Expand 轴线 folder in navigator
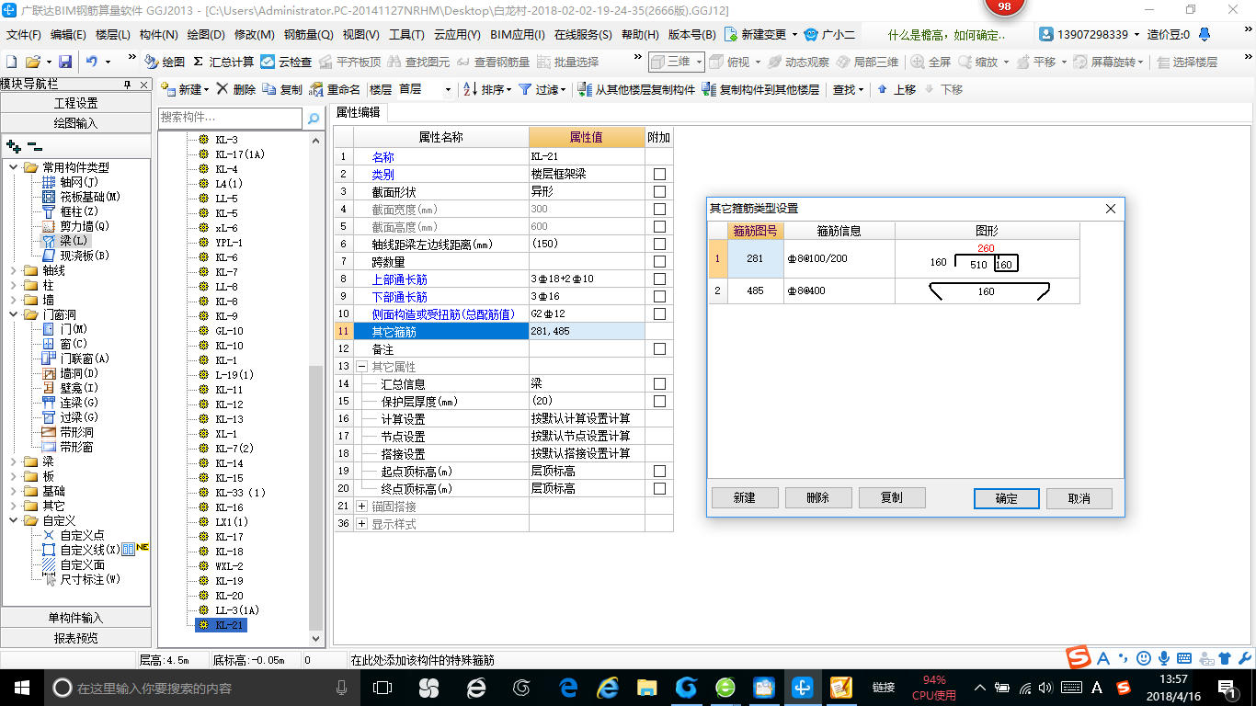The height and width of the screenshot is (706, 1256). click(14, 270)
